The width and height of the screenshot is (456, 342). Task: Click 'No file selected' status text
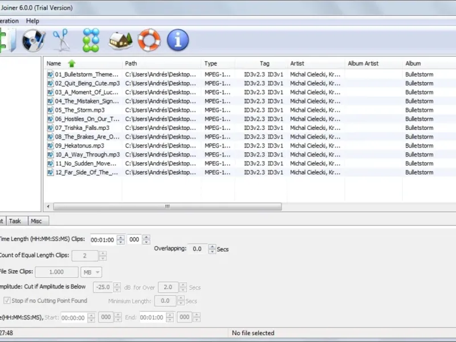coord(253,333)
